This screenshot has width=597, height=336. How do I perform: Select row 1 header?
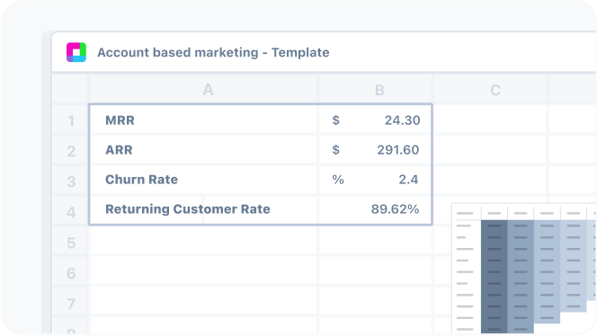[x=70, y=120]
